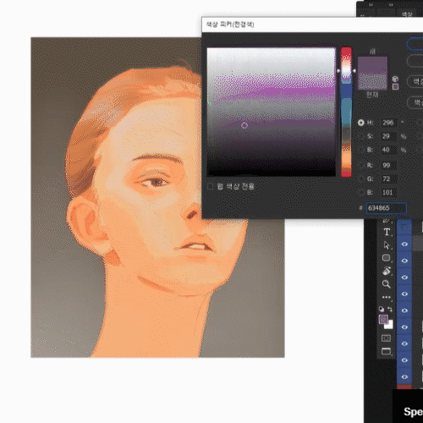Change screen mode icon in toolbar
423x423 pixels.
[386, 351]
